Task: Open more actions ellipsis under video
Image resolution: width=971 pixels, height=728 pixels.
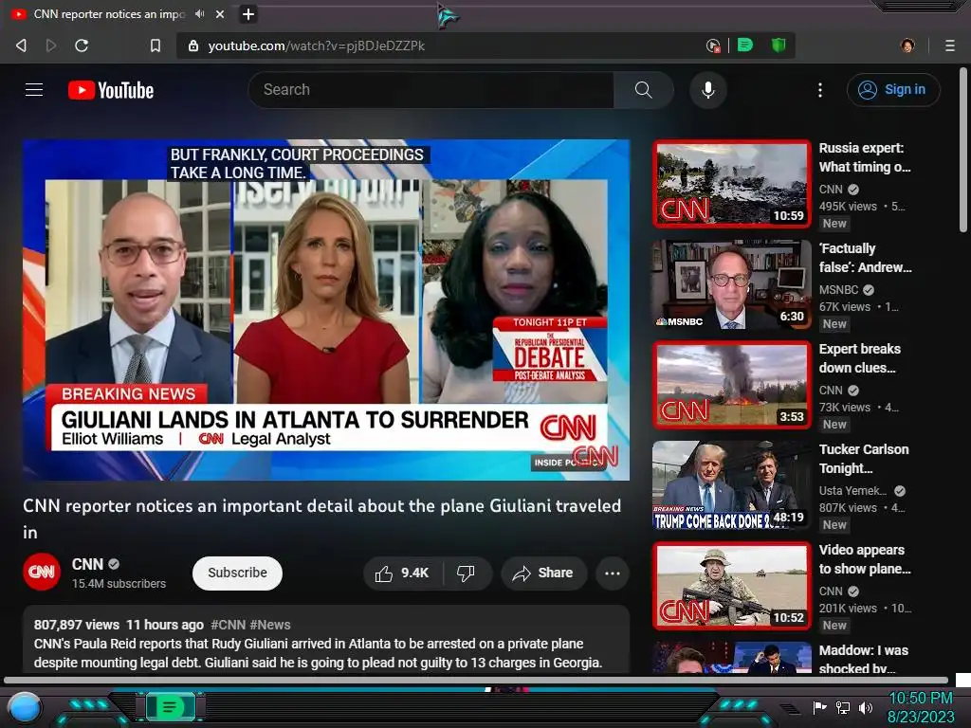Action: [613, 573]
